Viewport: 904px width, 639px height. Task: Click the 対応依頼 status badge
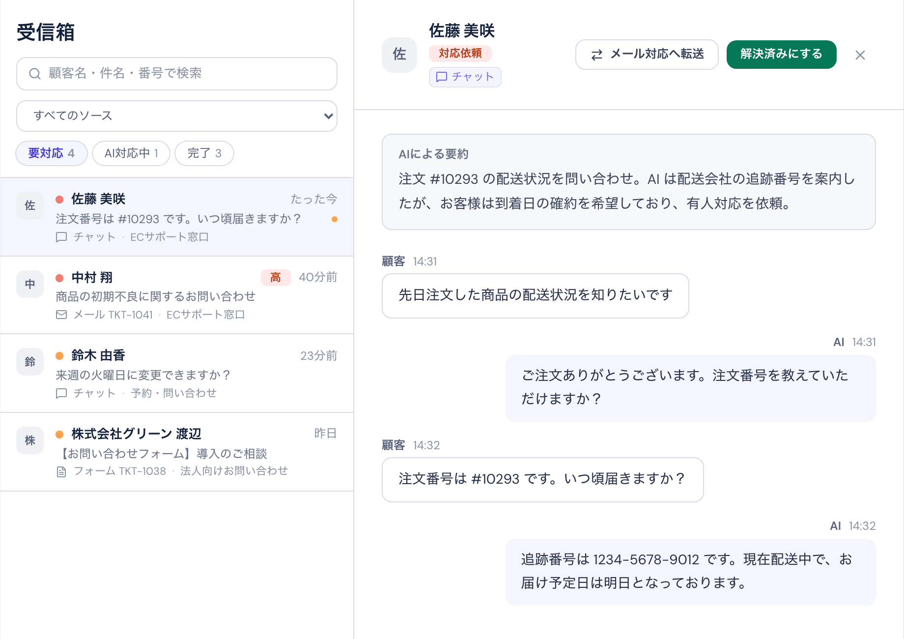(460, 54)
